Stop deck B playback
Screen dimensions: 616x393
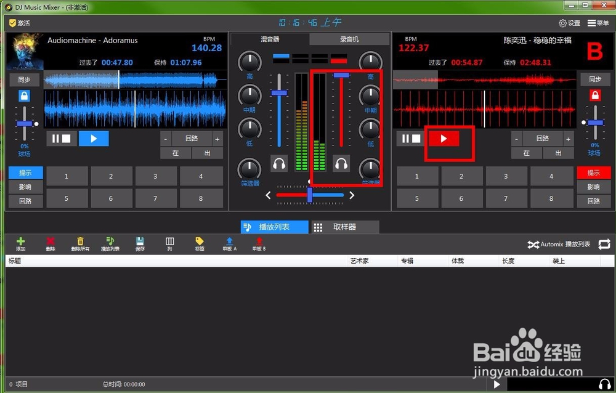click(x=416, y=139)
